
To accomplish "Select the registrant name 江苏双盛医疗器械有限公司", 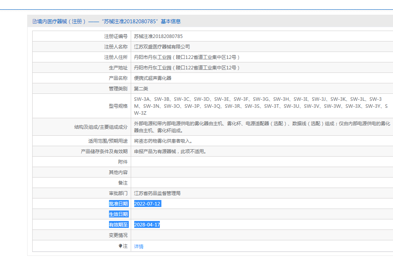I will click(161, 46).
